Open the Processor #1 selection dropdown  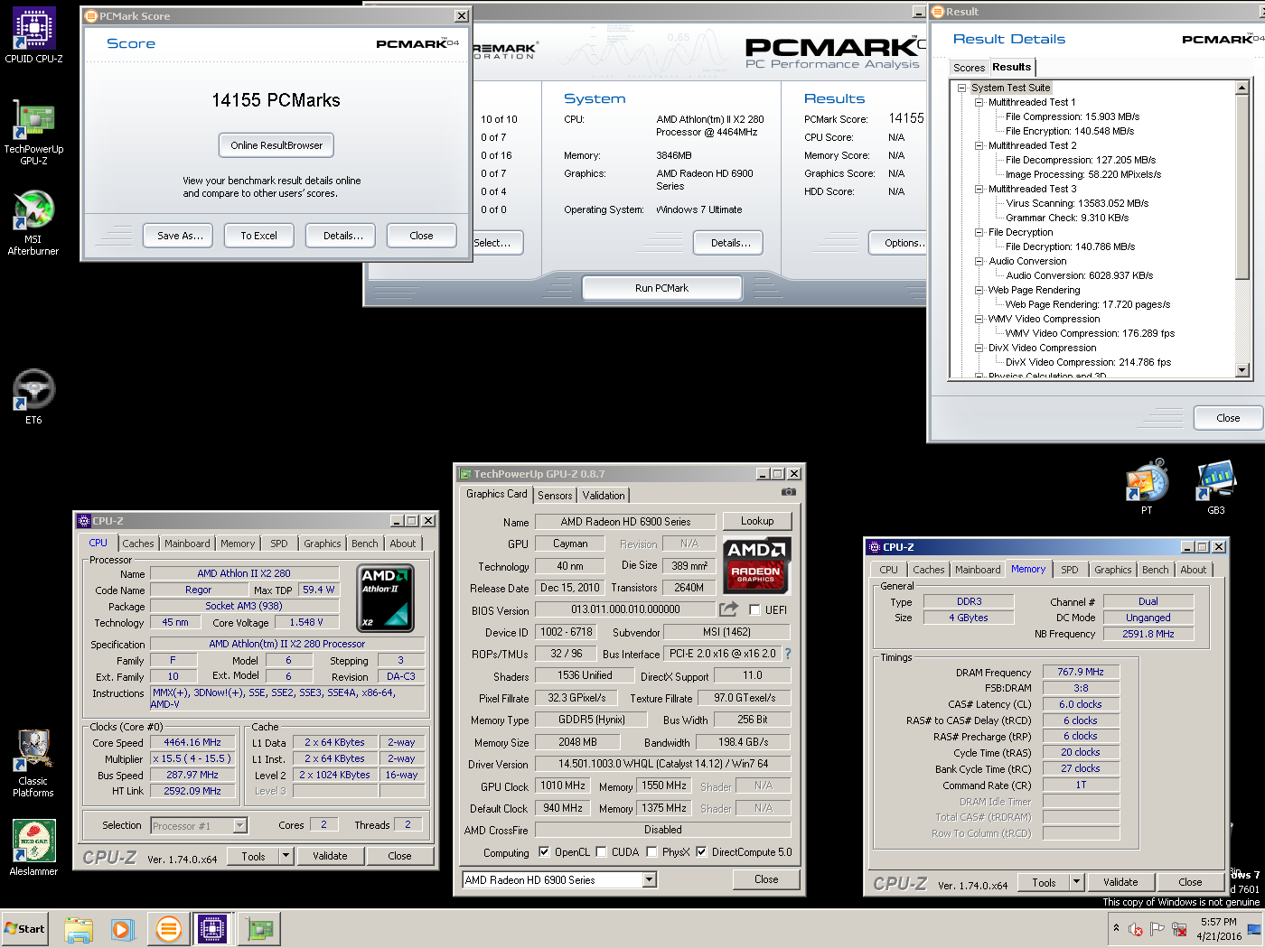[239, 825]
